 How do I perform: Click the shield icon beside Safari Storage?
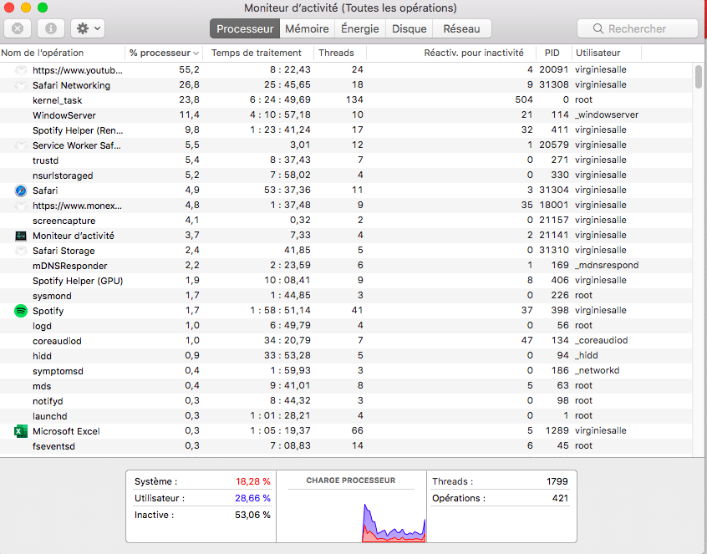21,250
